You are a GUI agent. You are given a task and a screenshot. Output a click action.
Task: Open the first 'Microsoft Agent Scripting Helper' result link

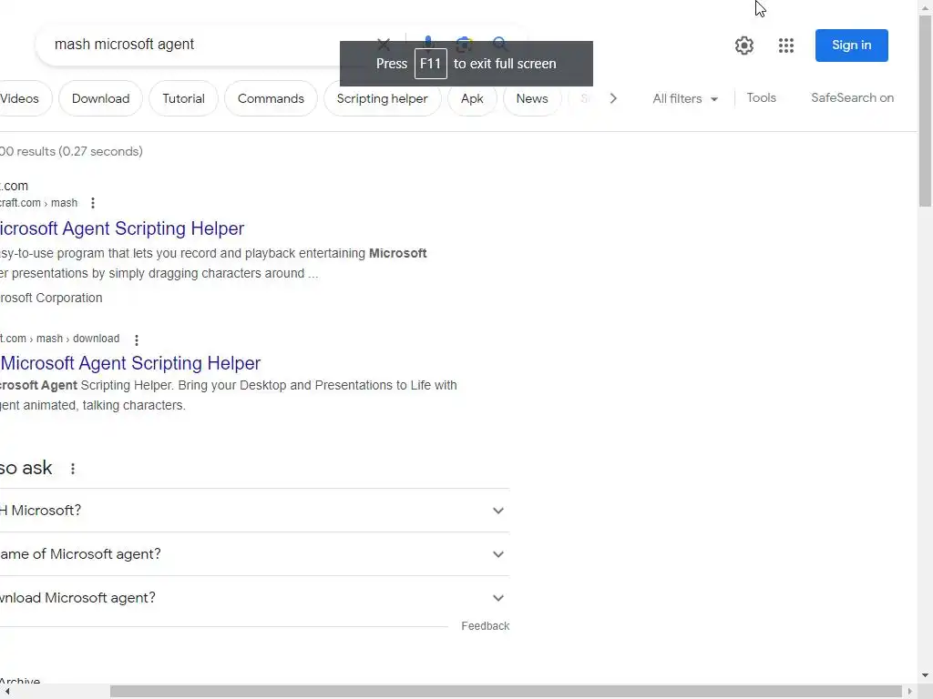(x=122, y=228)
